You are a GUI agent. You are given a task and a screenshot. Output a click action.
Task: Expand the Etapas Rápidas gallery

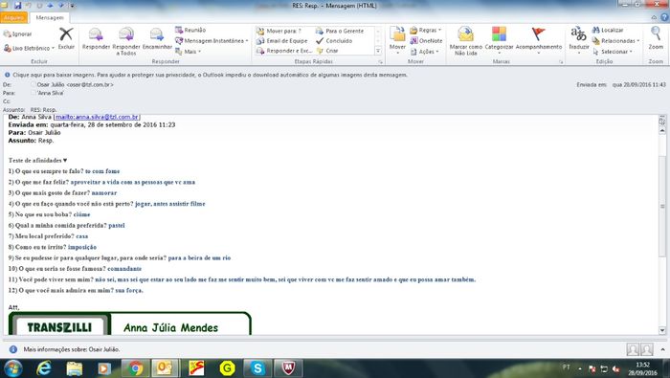378,51
